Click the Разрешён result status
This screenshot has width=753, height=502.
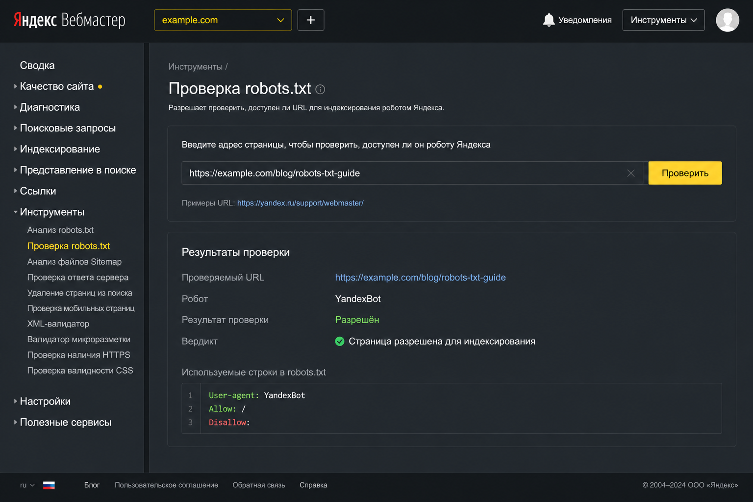(x=357, y=320)
